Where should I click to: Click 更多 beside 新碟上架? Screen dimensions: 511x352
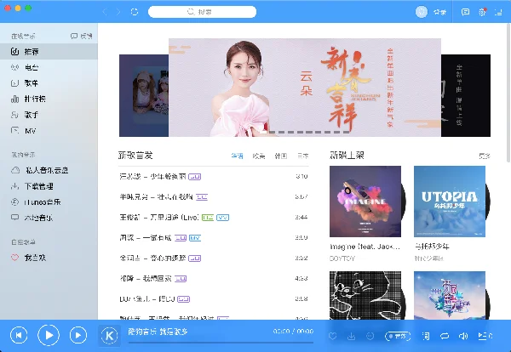485,156
